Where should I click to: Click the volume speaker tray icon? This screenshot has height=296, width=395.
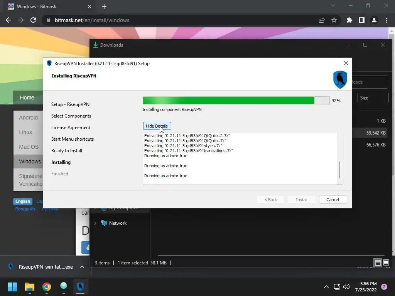(x=346, y=287)
